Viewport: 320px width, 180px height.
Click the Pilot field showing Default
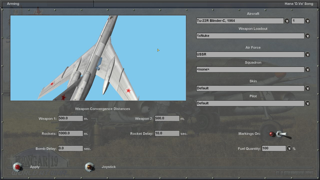point(250,103)
